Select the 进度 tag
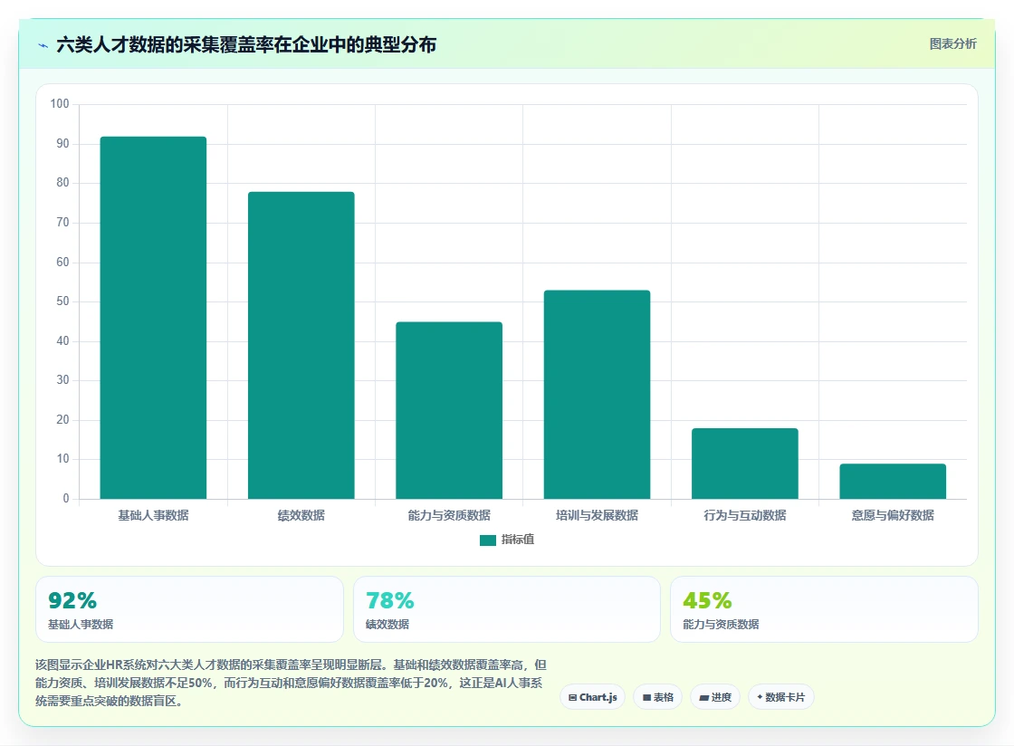 (x=715, y=697)
